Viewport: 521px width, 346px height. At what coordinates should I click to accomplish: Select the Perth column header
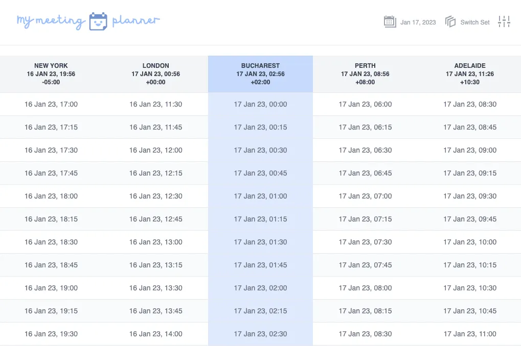point(365,74)
